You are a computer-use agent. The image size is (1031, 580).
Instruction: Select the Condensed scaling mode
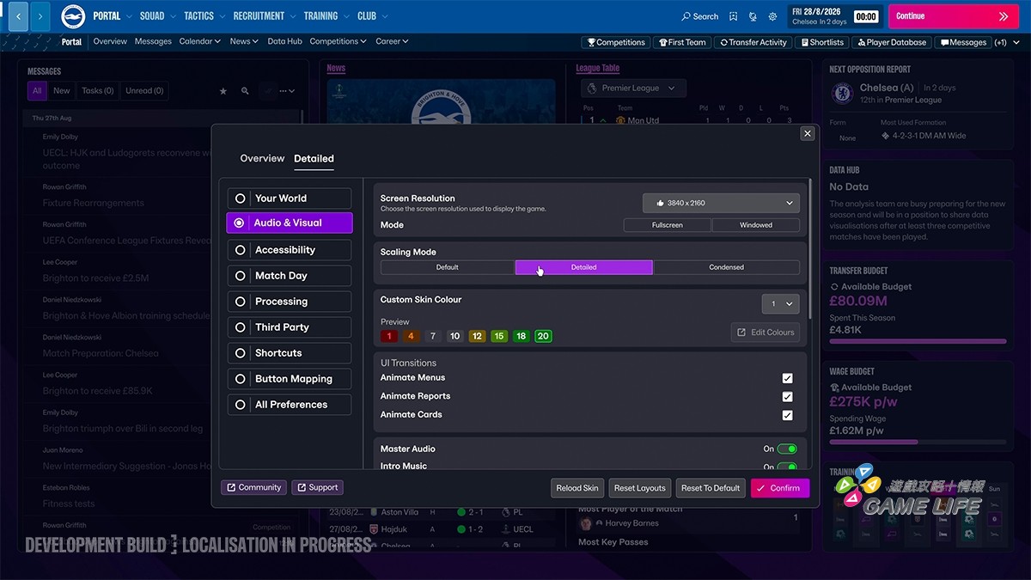tap(726, 267)
